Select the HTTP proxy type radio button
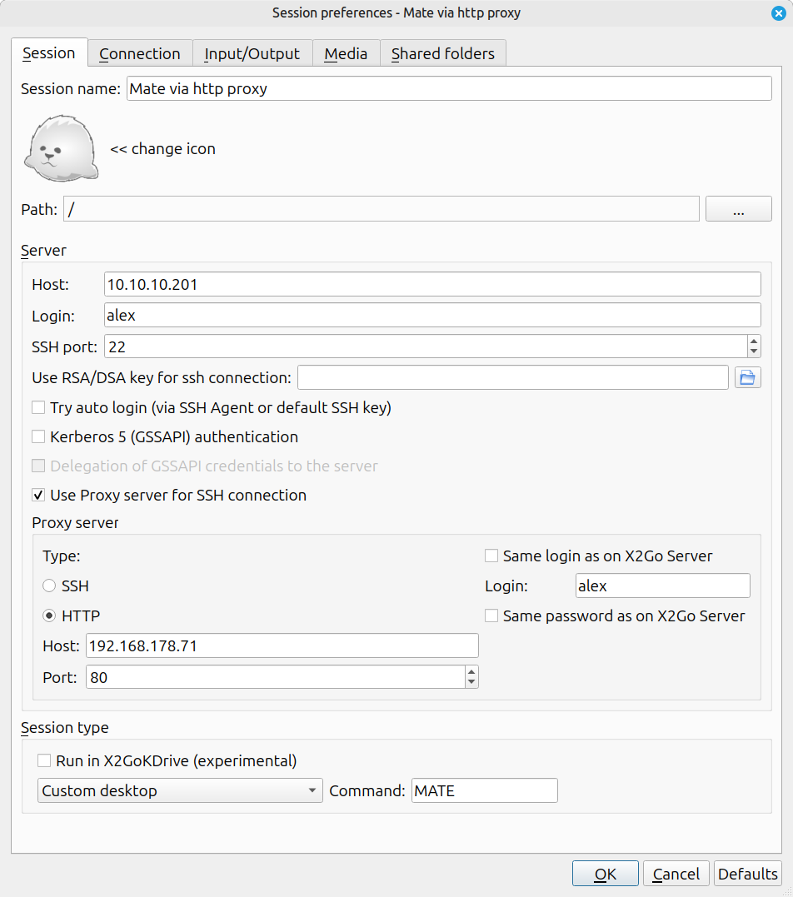Viewport: 793px width, 897px height. click(x=49, y=615)
